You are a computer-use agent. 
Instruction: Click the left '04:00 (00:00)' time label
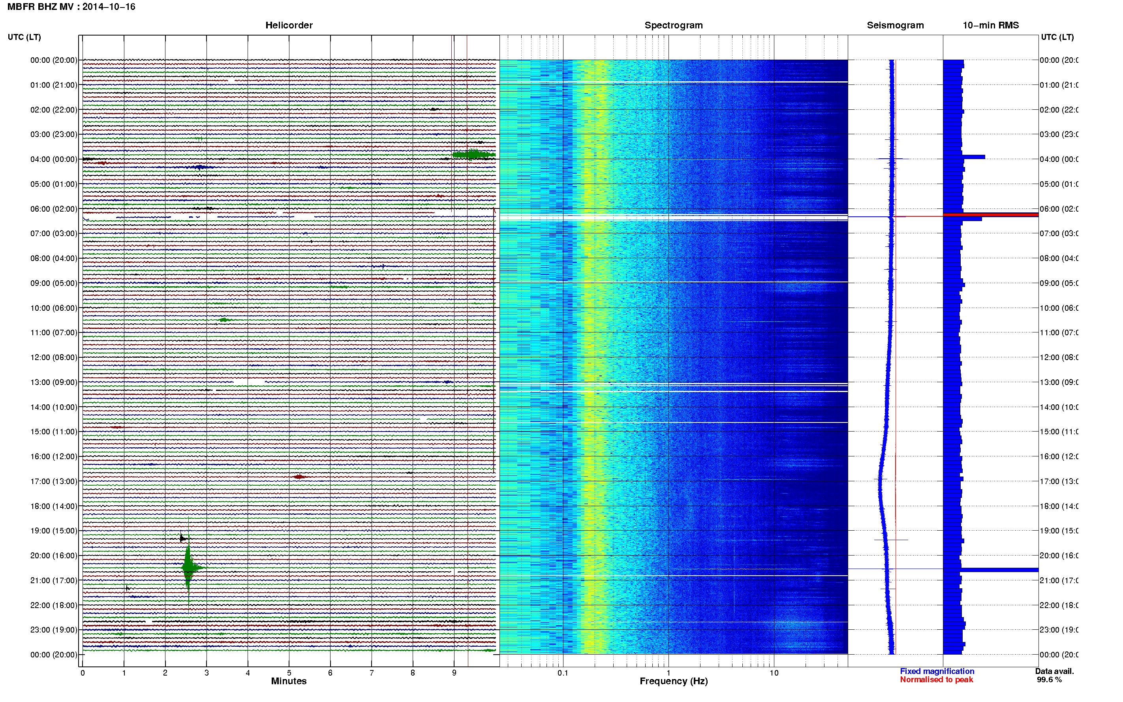click(x=54, y=159)
